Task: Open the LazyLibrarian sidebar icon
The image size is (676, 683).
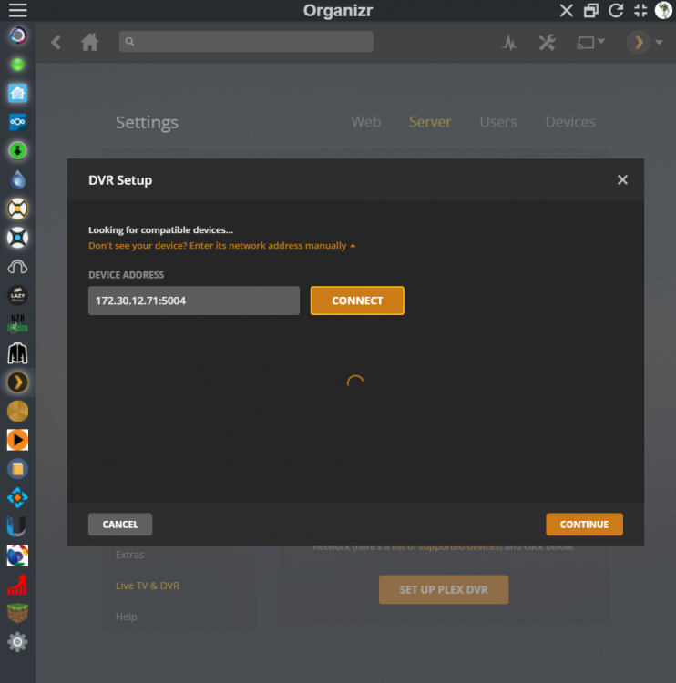Action: coord(18,295)
